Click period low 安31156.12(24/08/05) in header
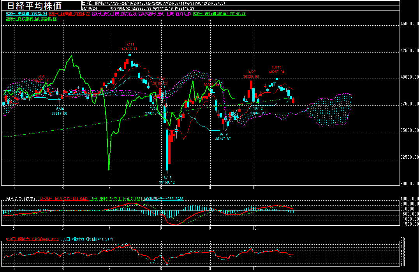 [x=206, y=4]
